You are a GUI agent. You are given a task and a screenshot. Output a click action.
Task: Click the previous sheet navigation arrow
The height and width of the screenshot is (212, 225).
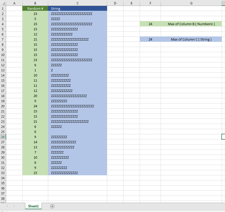click(7, 206)
